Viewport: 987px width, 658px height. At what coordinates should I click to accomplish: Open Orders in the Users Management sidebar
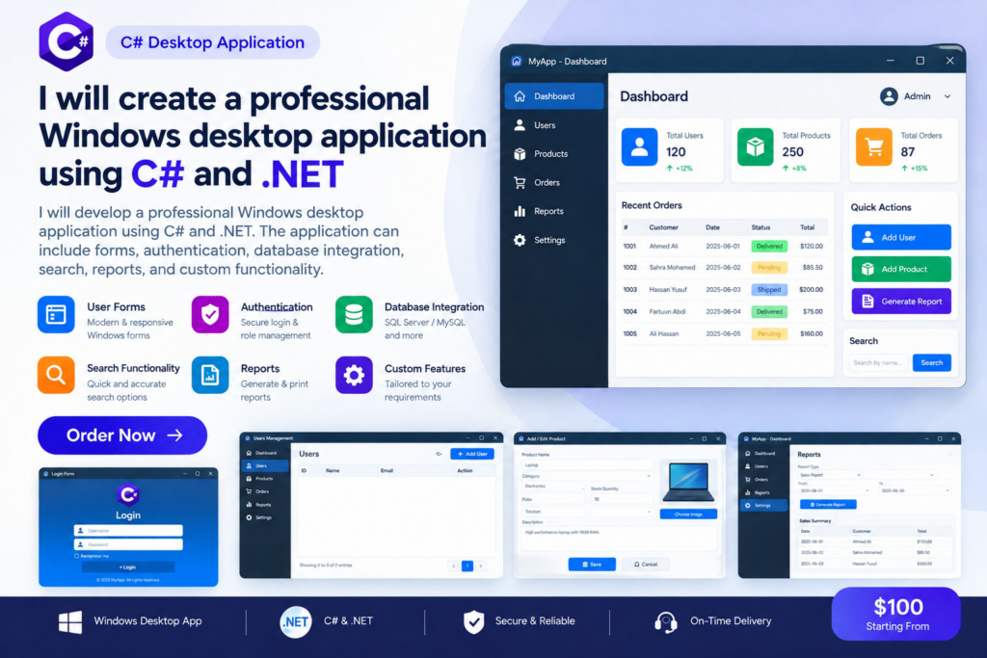(264, 491)
